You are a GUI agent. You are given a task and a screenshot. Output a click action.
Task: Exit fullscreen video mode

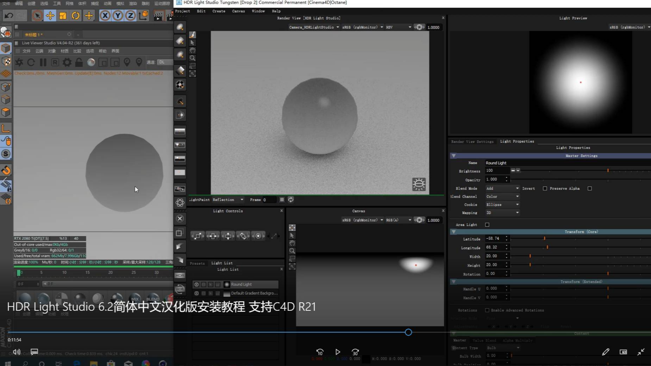[641, 352]
